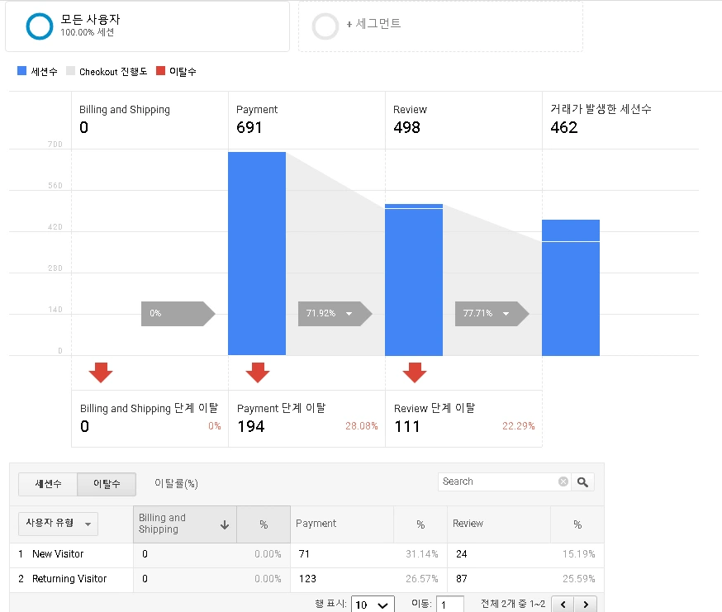Click the gray circle next to 세그먼트
Viewport: 722px width, 612px height.
tap(325, 26)
